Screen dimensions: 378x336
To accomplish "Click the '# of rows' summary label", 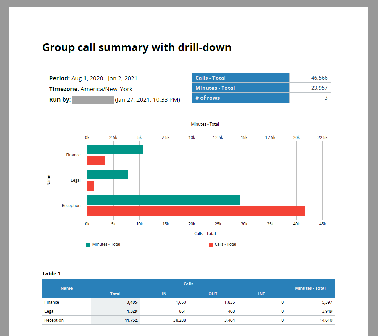I will tap(240, 98).
